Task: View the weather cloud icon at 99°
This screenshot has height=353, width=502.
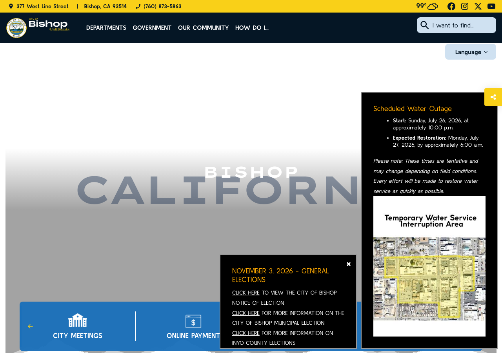Action: [433, 6]
